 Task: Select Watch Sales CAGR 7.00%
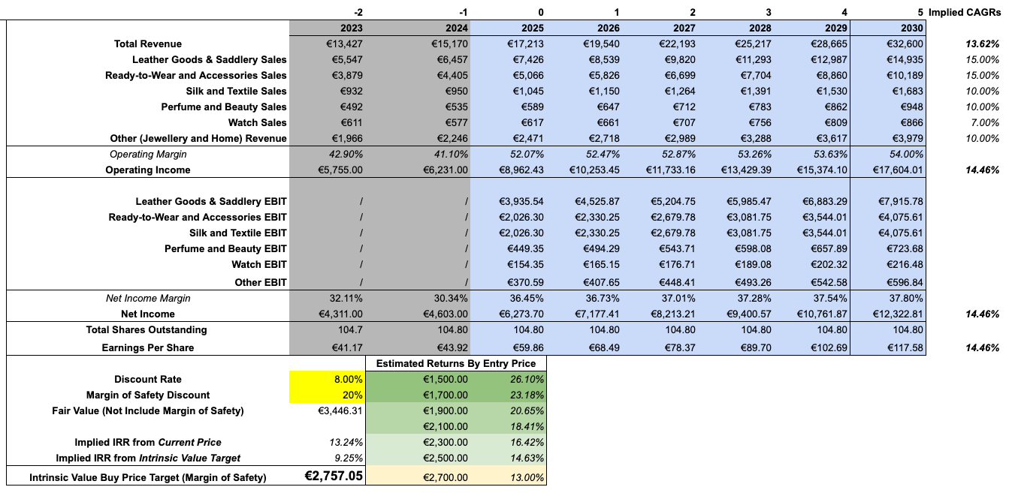click(x=984, y=122)
